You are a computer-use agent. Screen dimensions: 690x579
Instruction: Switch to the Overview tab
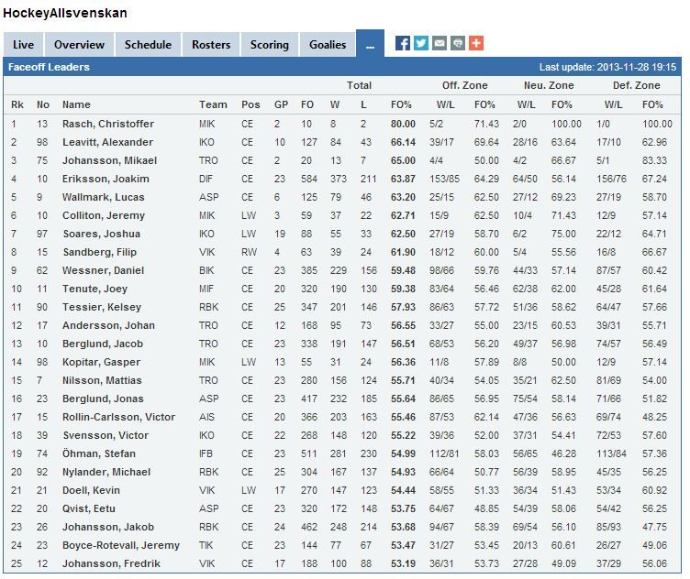click(x=79, y=45)
